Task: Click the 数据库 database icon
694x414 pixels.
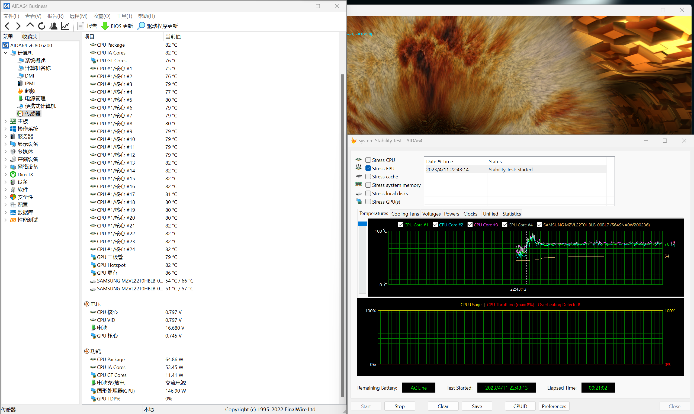Action: tap(13, 212)
